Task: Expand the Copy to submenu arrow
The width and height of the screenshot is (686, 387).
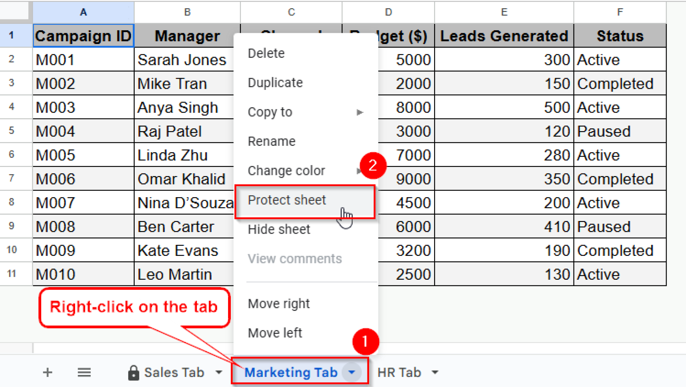Action: click(359, 112)
